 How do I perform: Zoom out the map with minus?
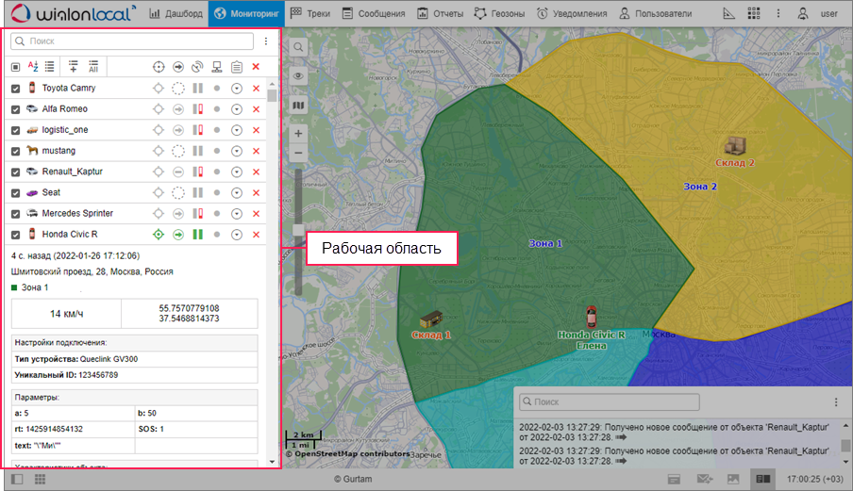point(298,154)
